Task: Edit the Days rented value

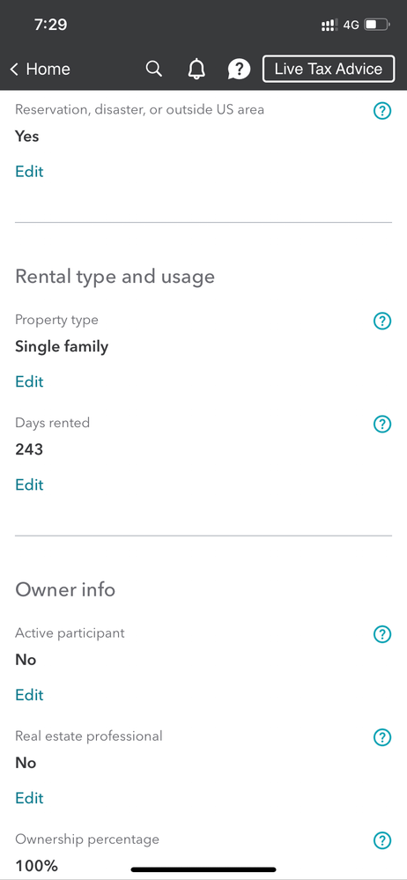Action: coord(29,484)
